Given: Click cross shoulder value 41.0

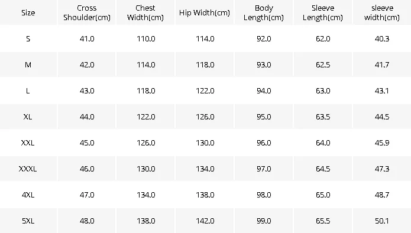Looking at the screenshot, I should (87, 39).
